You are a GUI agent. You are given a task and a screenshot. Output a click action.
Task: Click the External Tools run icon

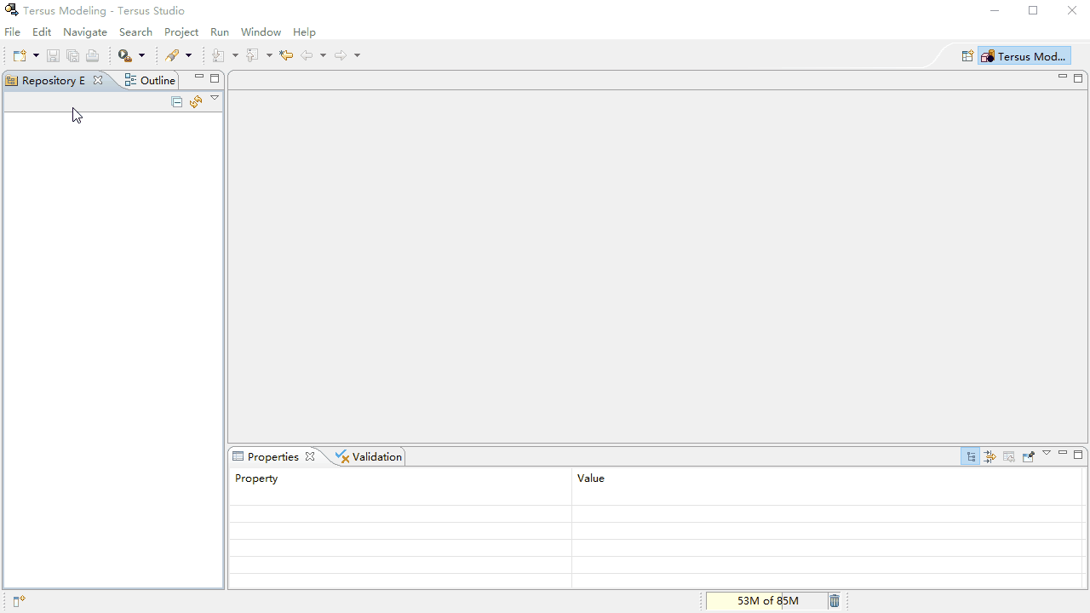click(125, 55)
